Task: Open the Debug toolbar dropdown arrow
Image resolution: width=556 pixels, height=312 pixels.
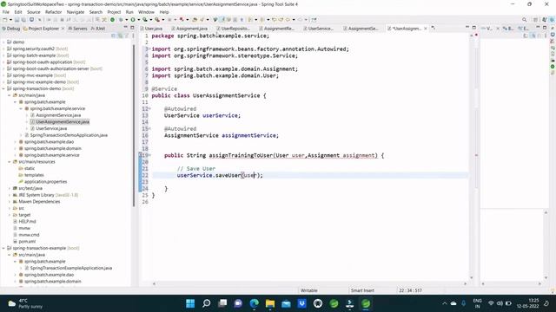Action: tap(127, 20)
